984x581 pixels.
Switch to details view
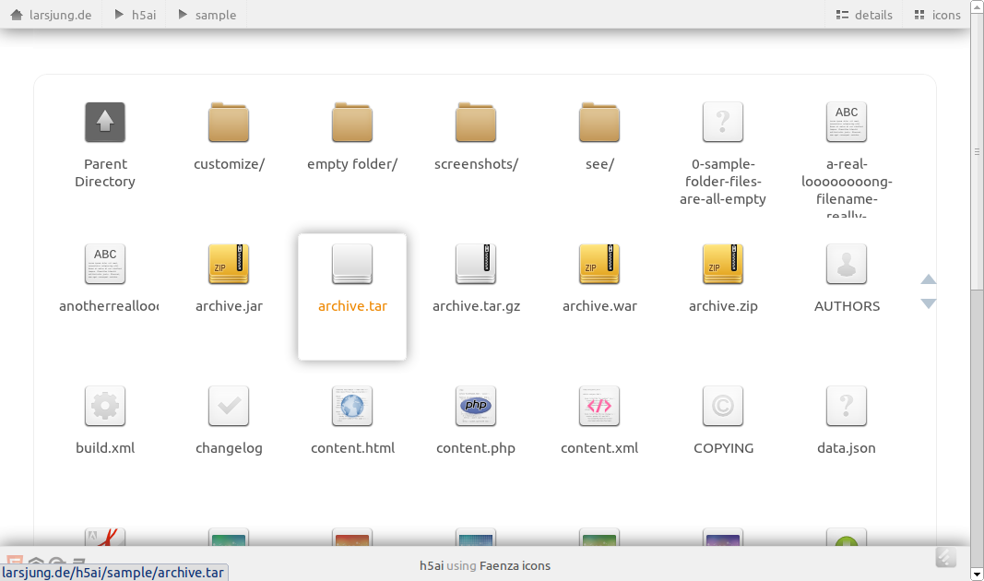[864, 15]
